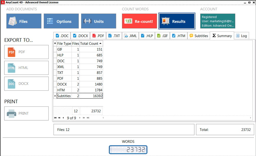Click the 1784 total count cell
Screen dimensions: 256x156
(x=91, y=90)
